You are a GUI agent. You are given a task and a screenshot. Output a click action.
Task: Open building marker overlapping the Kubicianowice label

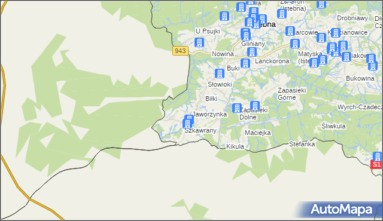336,33
